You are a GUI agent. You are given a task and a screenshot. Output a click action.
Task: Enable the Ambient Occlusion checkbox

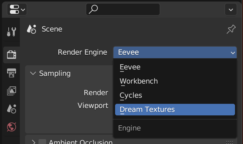point(42,142)
